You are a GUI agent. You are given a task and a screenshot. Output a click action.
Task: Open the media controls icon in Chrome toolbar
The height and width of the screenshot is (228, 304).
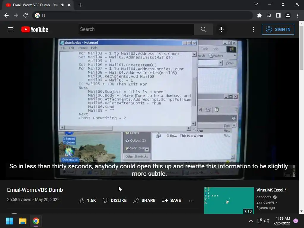269,15
